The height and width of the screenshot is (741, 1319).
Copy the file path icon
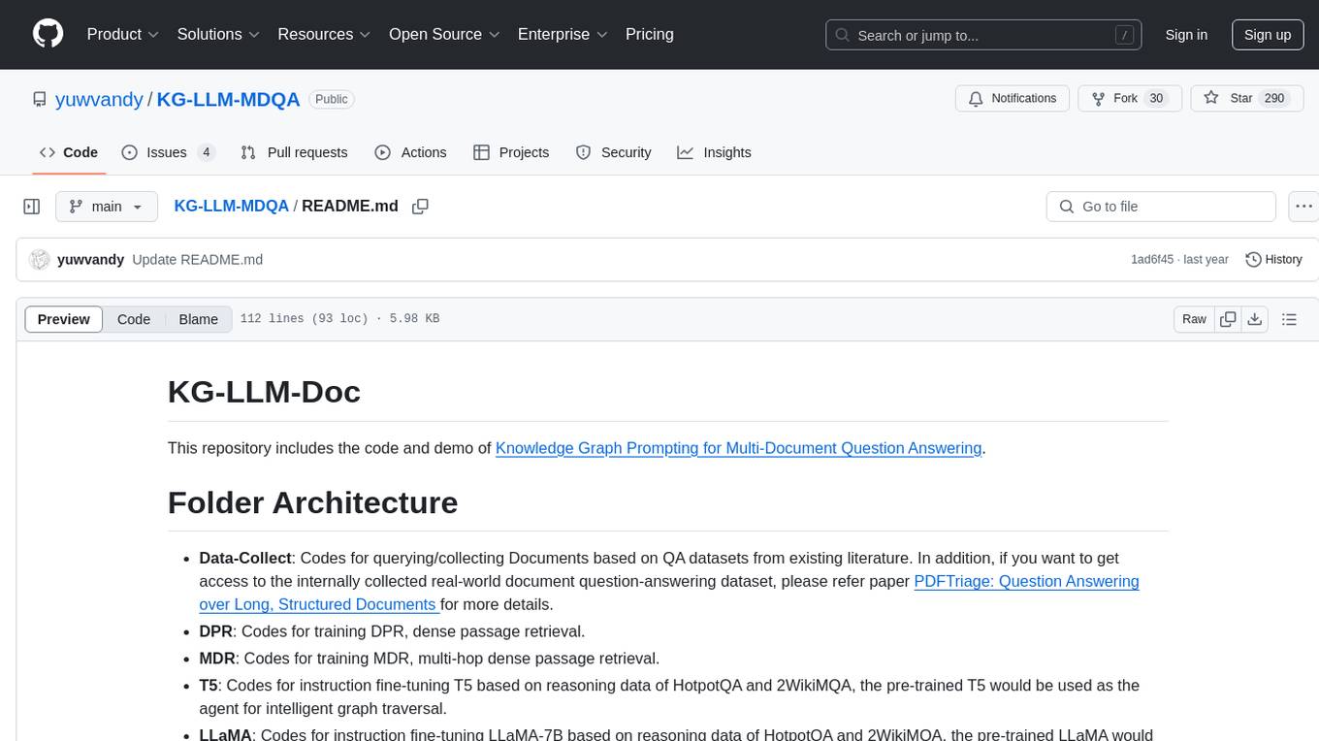[x=420, y=207]
